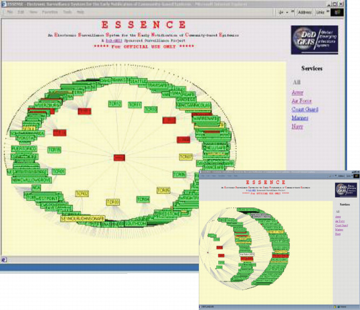Click the IE page icon in title bar
360x310 pixels.
(4, 4)
